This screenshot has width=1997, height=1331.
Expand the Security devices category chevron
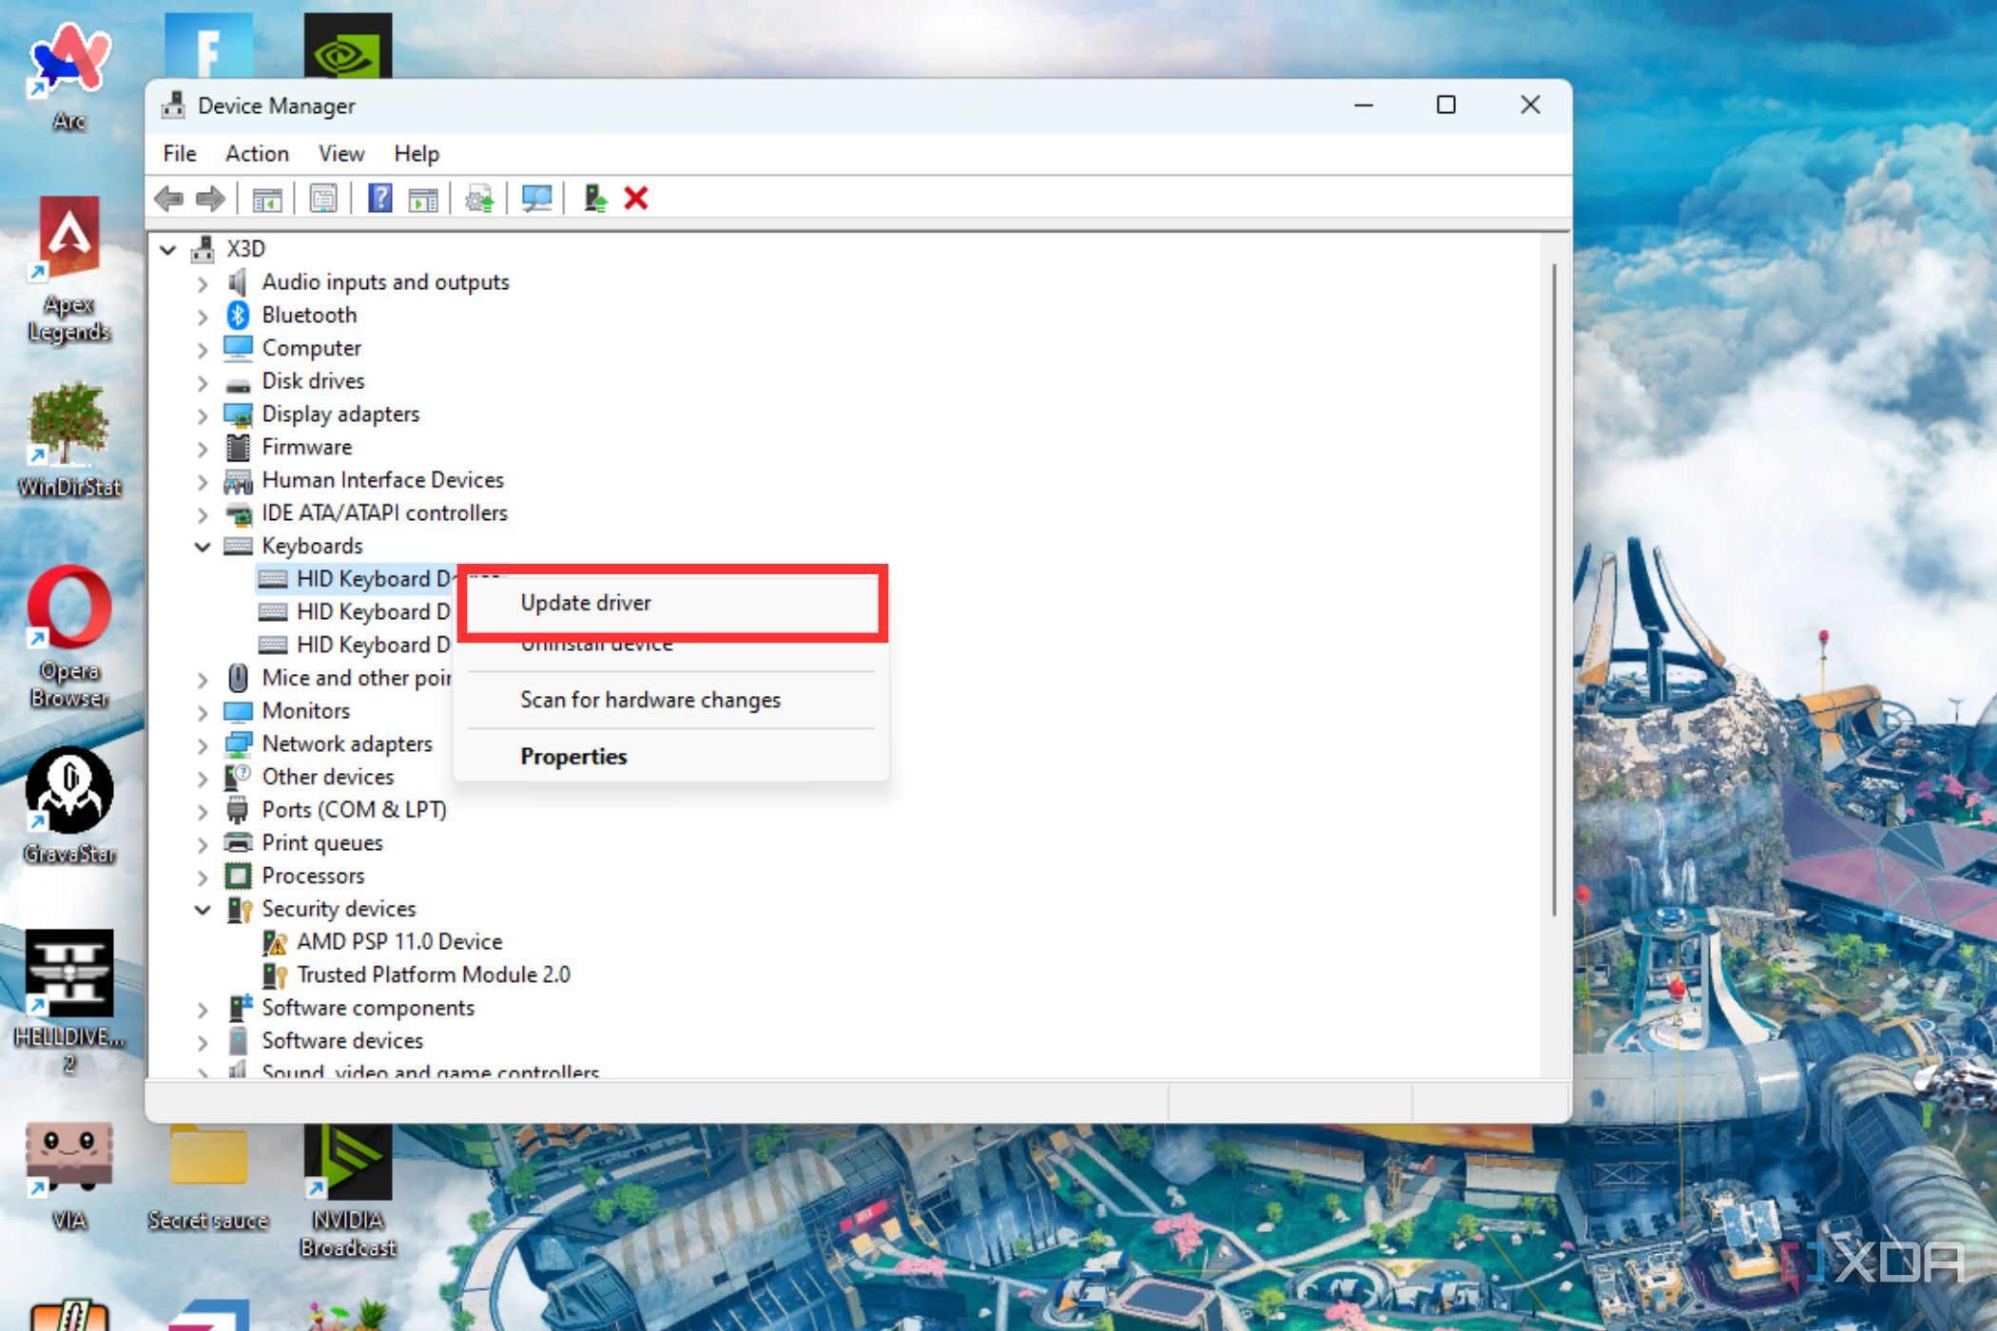tap(203, 910)
